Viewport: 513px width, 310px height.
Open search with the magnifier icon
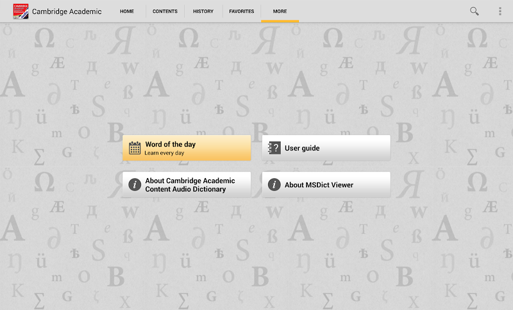click(475, 11)
